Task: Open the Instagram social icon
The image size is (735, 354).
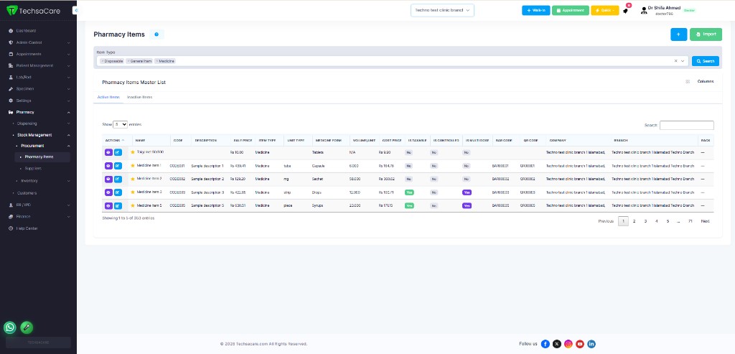Action: [568, 344]
